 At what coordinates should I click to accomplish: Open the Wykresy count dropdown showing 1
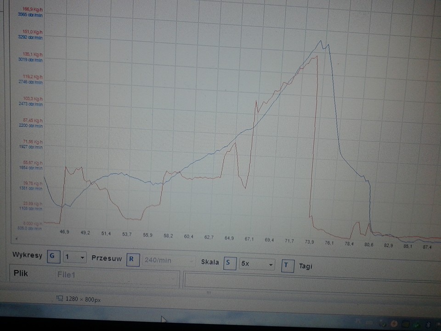click(74, 257)
